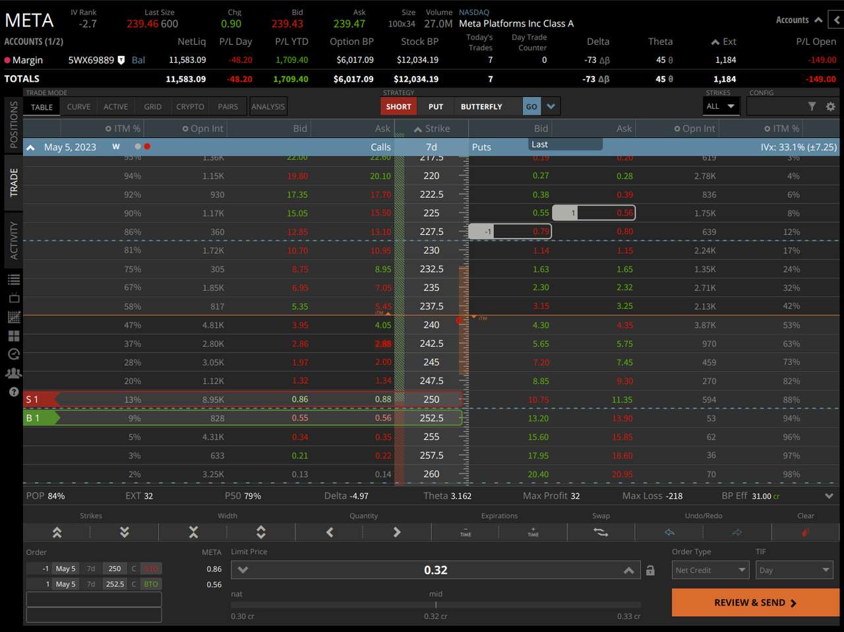This screenshot has width=844, height=632.
Task: Switch to the PAIRS tab
Action: point(227,107)
